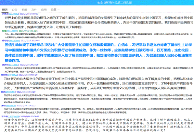Click message starting 读懂今天的中国，必须读懂

pos(99,125)
